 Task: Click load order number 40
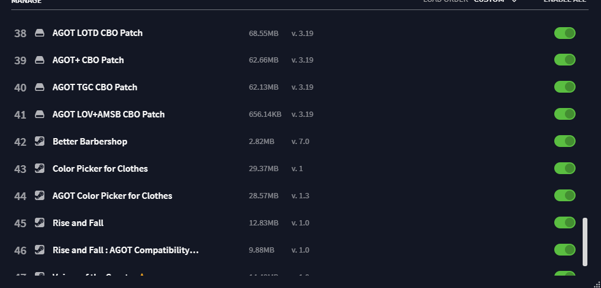(x=20, y=88)
